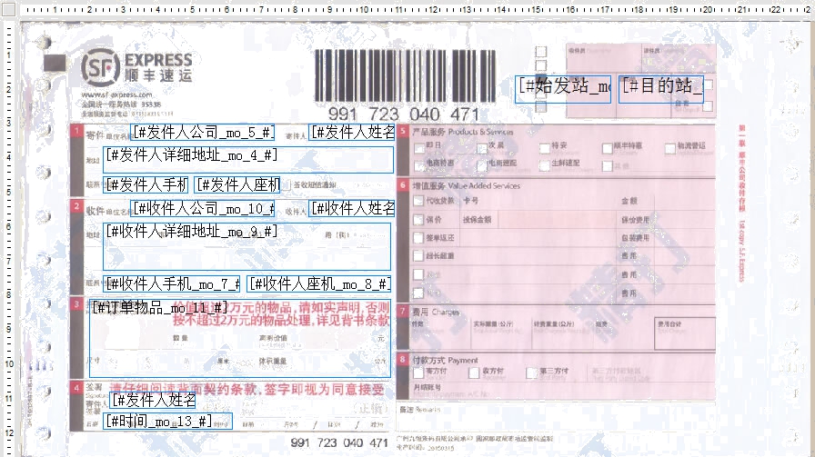Viewport: 815px width, 457px height.
Task: Select the 发件人手机 sender mobile field
Action: 146,184
